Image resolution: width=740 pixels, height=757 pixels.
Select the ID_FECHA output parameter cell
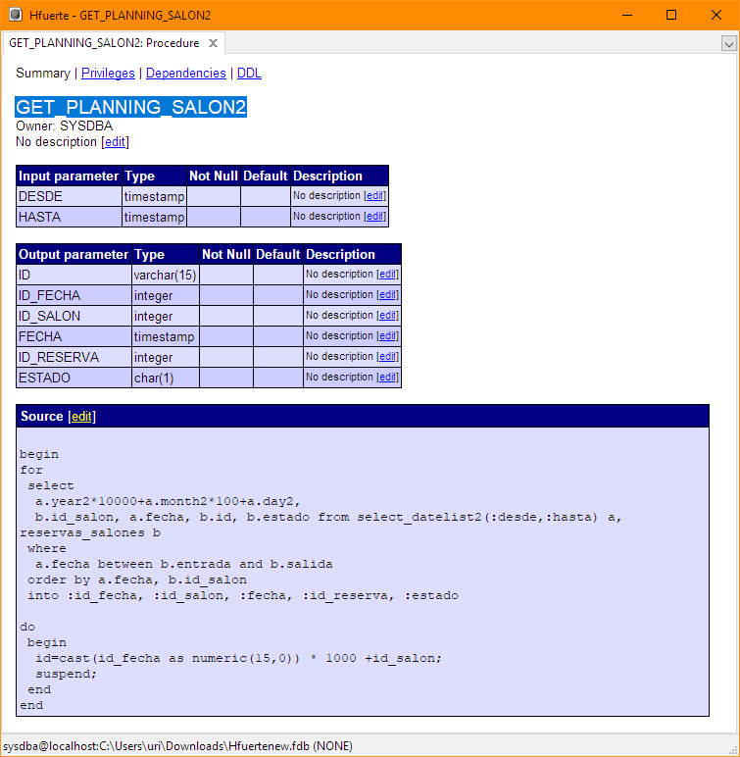pos(74,295)
